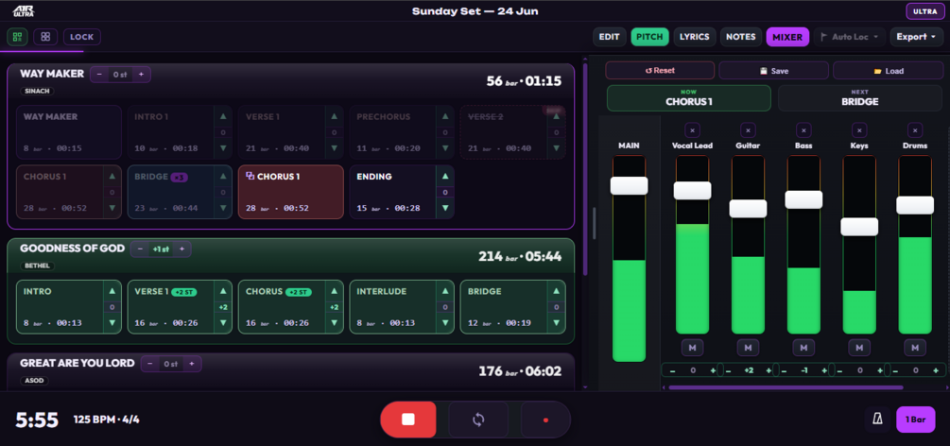The height and width of the screenshot is (446, 950).
Task: Select the highlighted red Chorus 1 section card
Action: 291,192
